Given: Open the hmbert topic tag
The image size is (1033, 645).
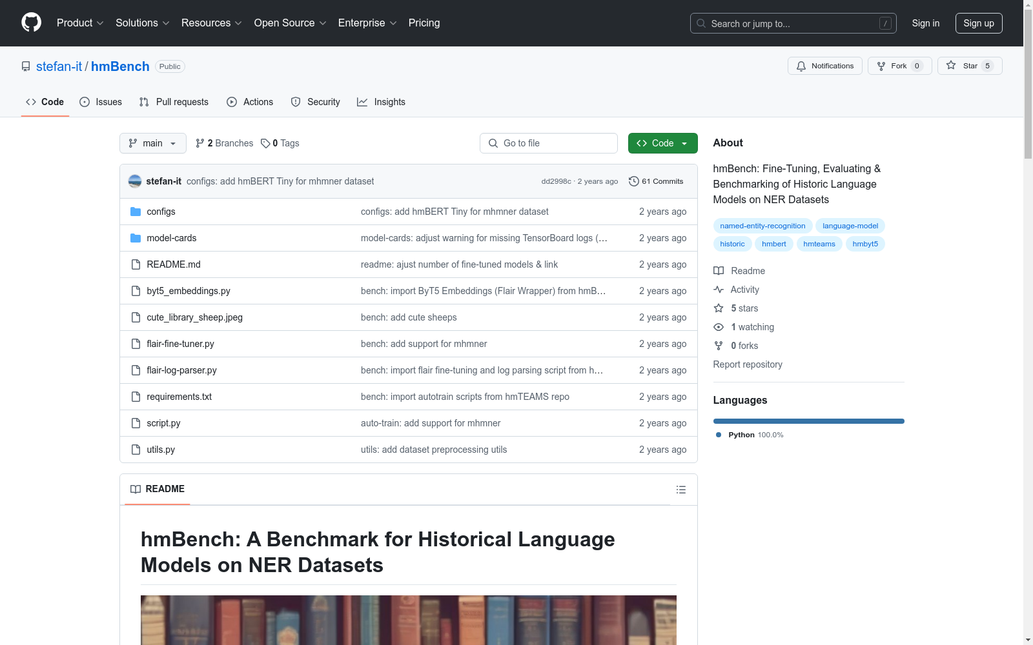Looking at the screenshot, I should pos(774,244).
